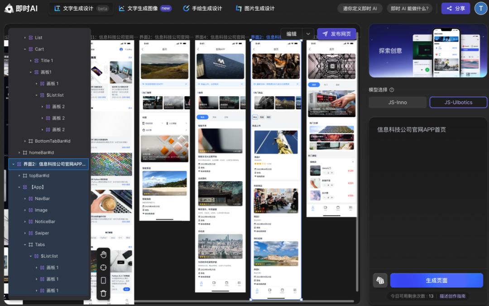
Task: Expand the NavBar tree node
Action: pyautogui.click(x=25, y=198)
